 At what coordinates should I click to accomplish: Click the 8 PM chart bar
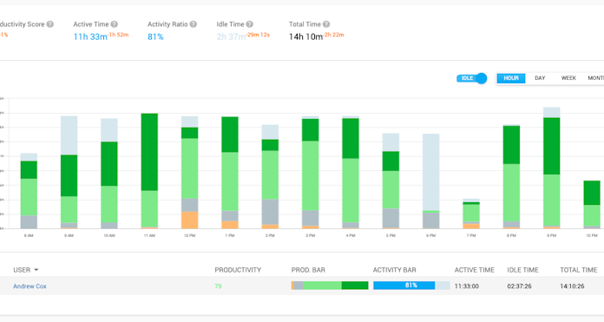511,177
